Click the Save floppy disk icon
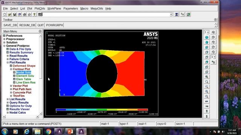This screenshot has height=135, width=241. tap(14, 14)
